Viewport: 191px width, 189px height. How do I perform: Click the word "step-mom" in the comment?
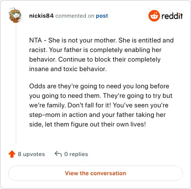[x=44, y=115]
